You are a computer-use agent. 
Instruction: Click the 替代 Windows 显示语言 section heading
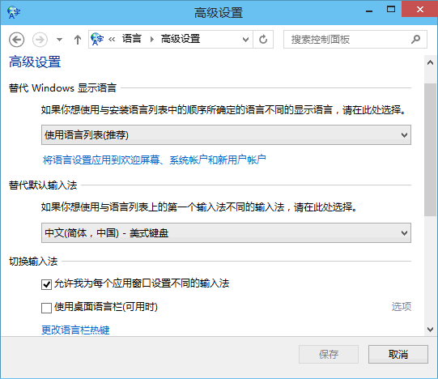[62, 87]
